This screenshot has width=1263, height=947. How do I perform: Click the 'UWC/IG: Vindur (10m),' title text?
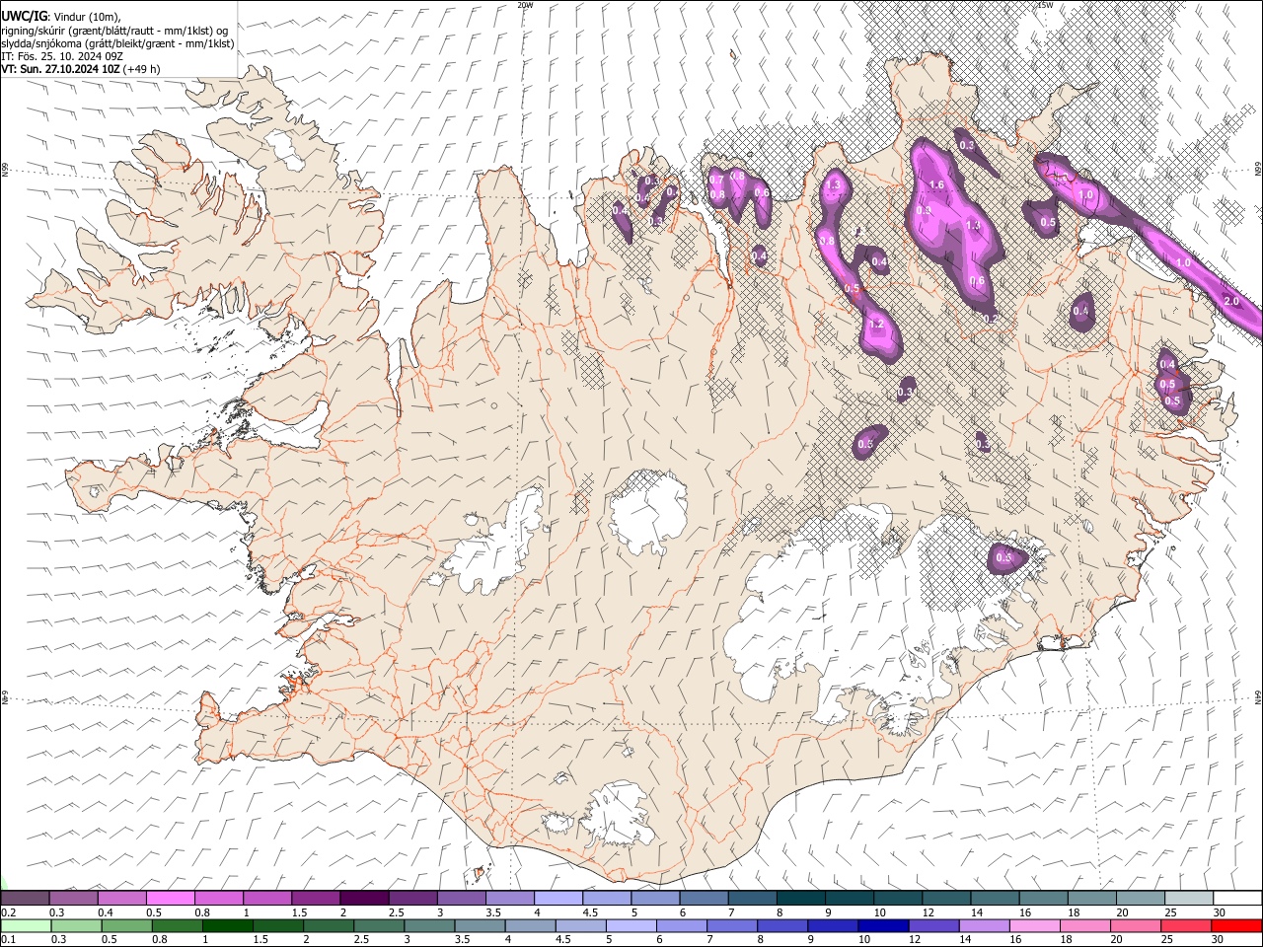61,17
